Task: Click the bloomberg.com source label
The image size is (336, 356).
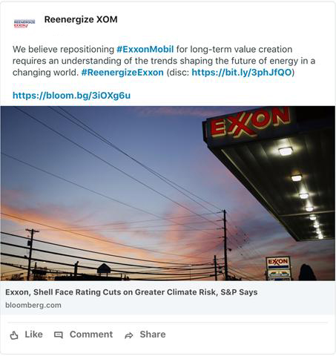Action: tap(33, 305)
